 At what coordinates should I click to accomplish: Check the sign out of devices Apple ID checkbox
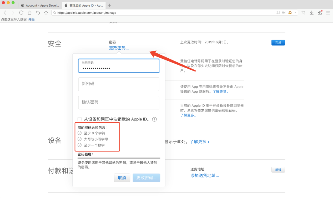79,119
